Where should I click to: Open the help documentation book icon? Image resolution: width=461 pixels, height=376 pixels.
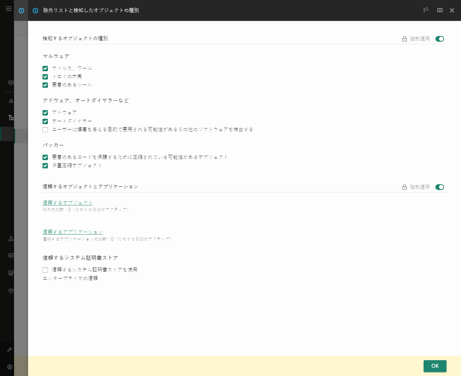tap(440, 10)
